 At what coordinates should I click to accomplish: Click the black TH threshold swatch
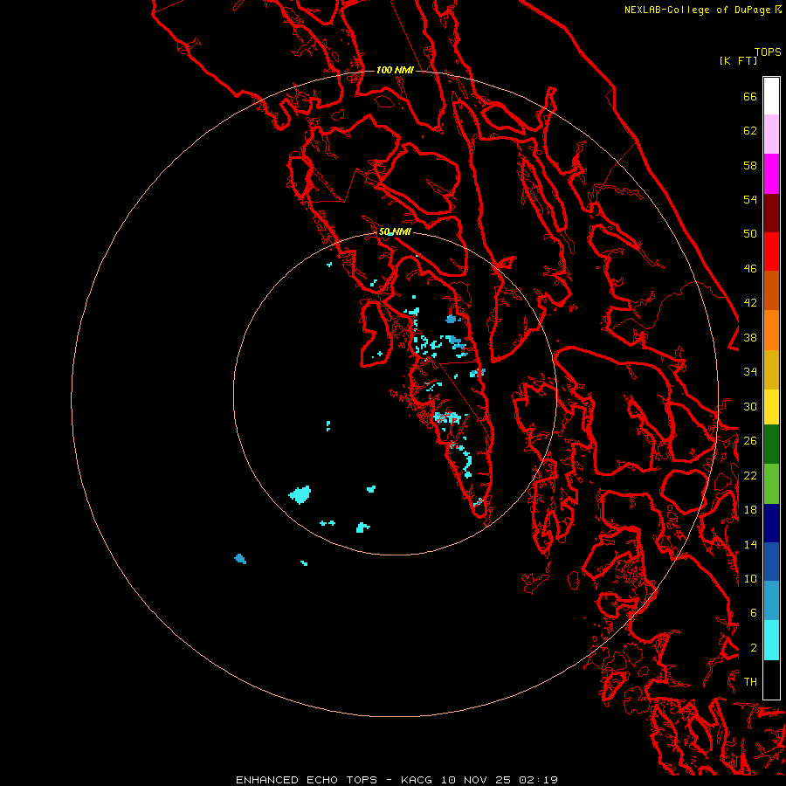point(771,679)
